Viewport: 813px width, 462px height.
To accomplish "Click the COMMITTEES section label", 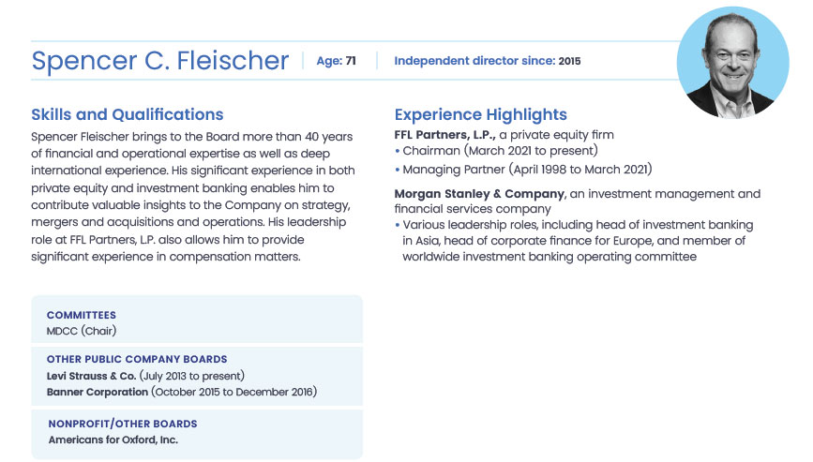I will point(82,315).
